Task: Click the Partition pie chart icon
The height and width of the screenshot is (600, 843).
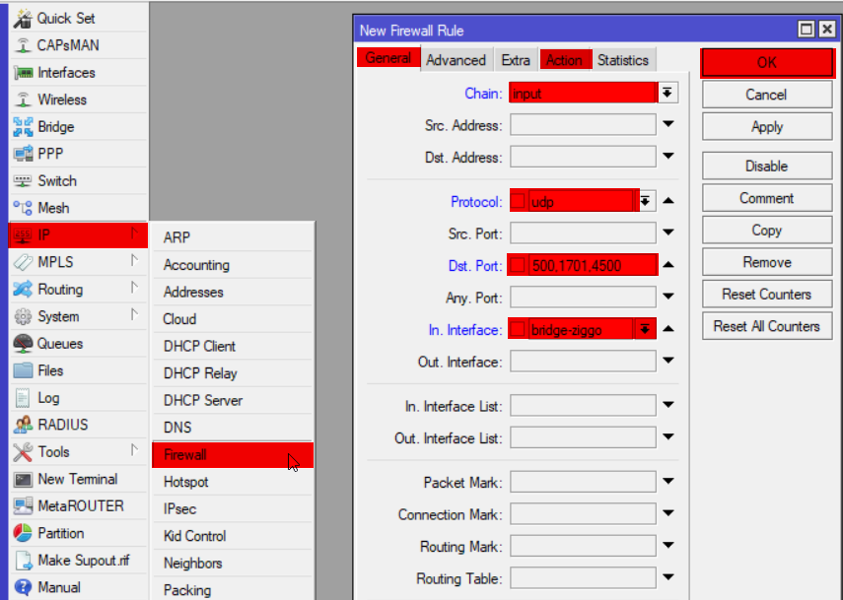Action: click(x=23, y=533)
